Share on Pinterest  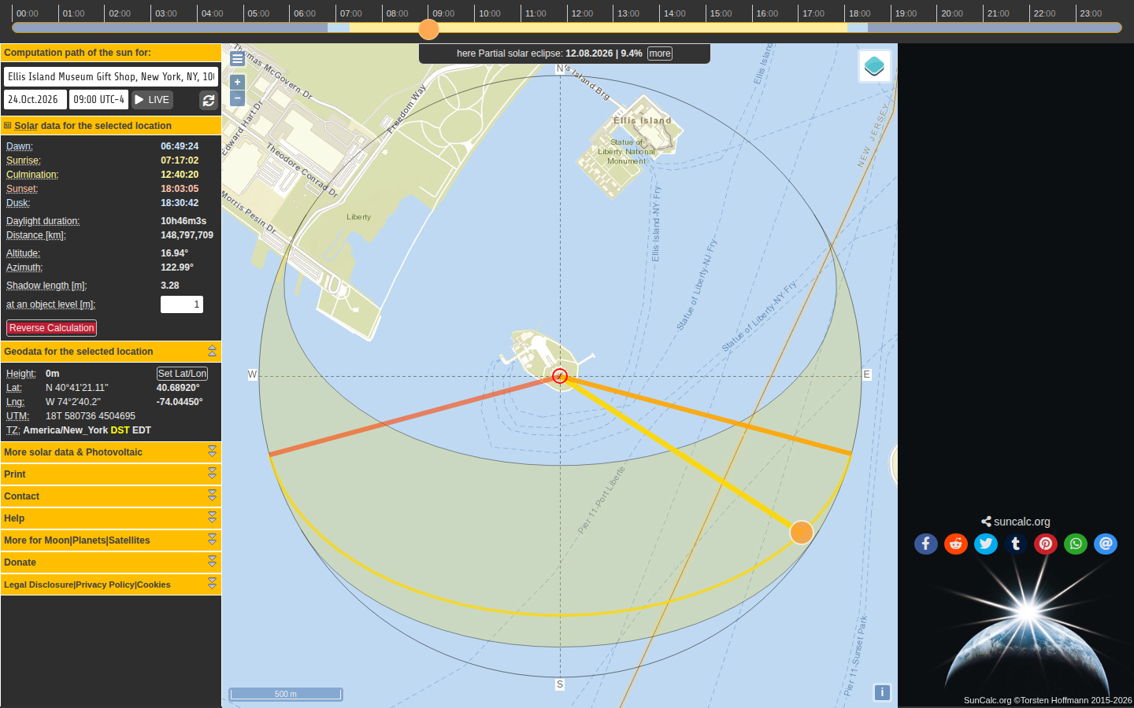click(1046, 544)
